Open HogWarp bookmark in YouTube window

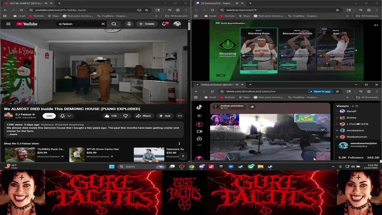tap(112, 16)
